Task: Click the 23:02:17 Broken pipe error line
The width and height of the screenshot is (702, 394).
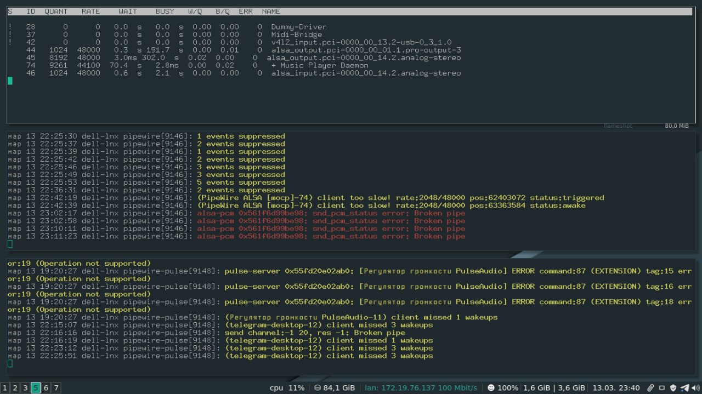Action: (236, 213)
